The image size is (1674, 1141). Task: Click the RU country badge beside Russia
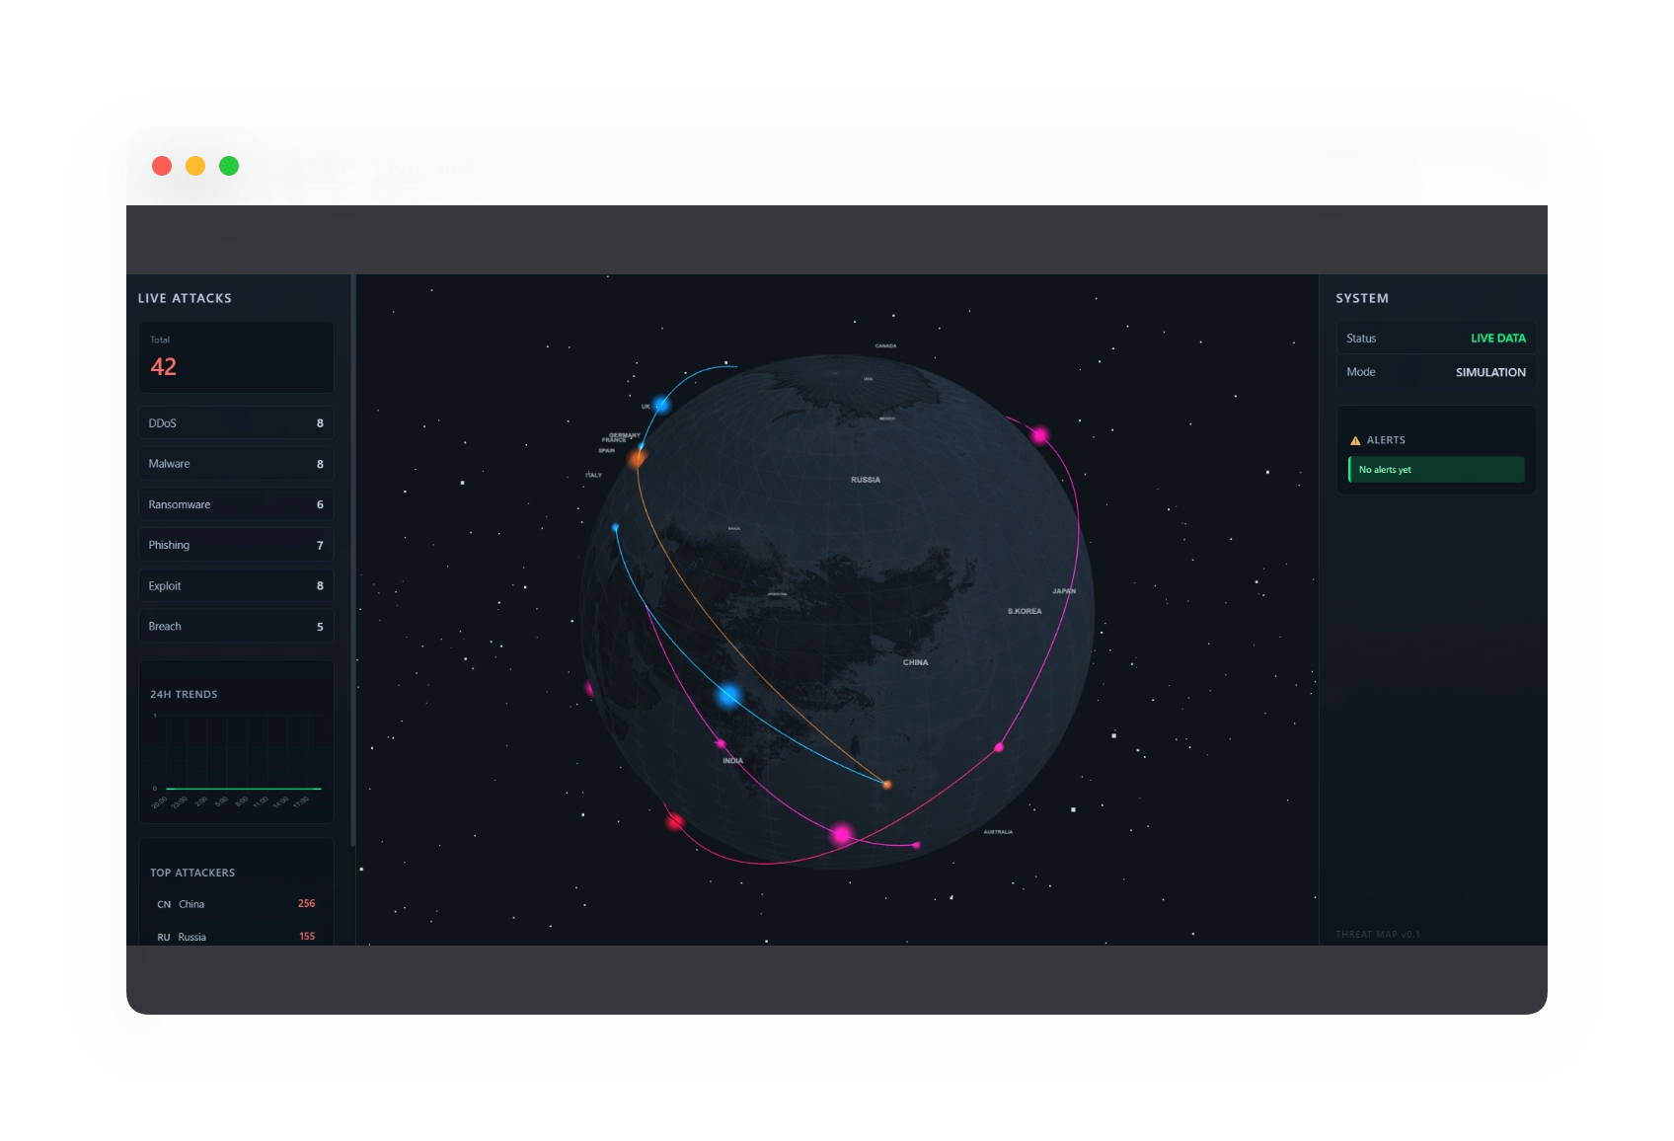click(x=164, y=937)
